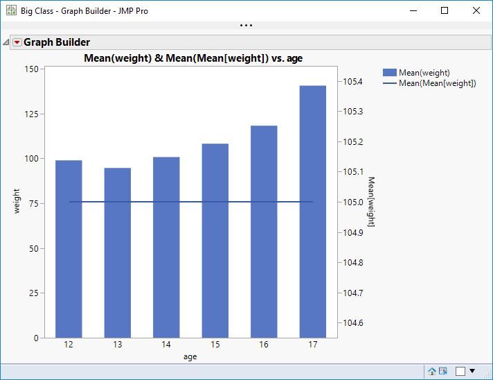Click the JMP window icon in title bar
The image size is (493, 380).
tap(11, 10)
